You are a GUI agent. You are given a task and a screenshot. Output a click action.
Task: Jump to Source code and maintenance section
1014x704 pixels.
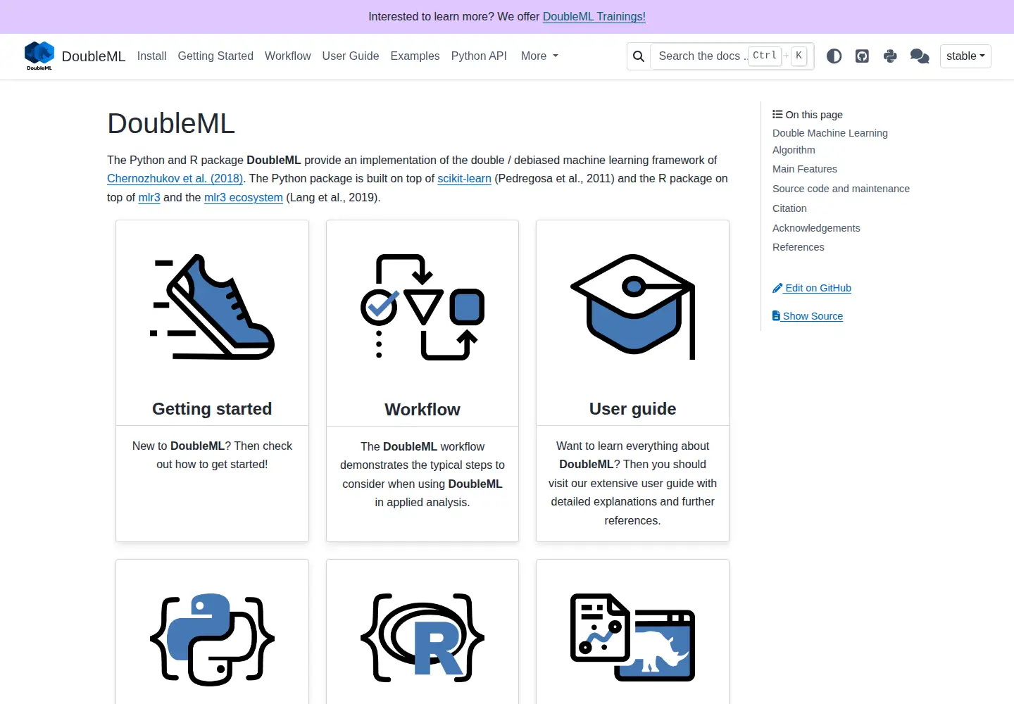841,189
